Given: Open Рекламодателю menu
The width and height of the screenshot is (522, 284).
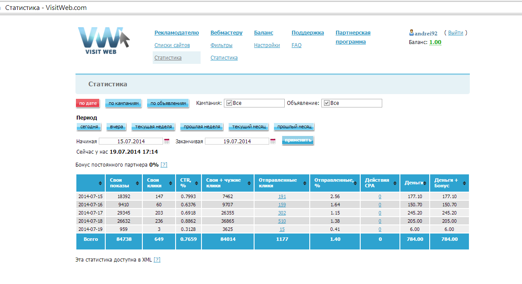Looking at the screenshot, I should coord(177,33).
